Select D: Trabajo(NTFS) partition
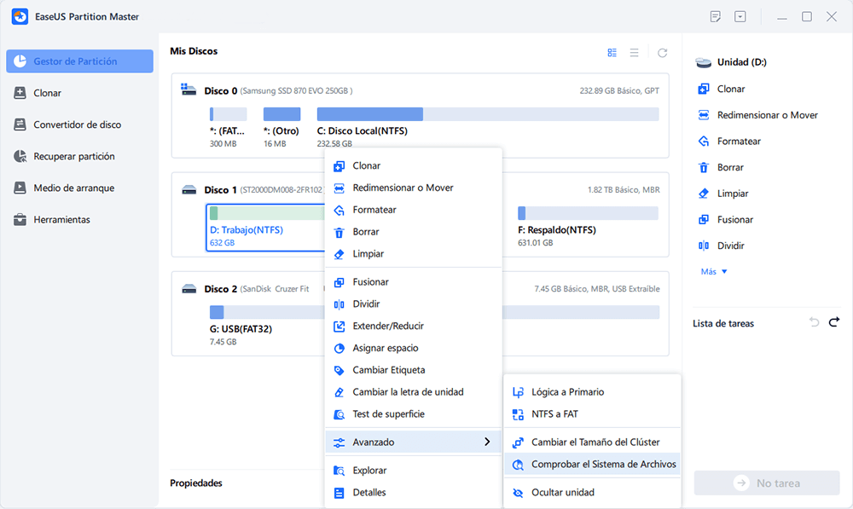Image resolution: width=853 pixels, height=509 pixels. pos(266,228)
